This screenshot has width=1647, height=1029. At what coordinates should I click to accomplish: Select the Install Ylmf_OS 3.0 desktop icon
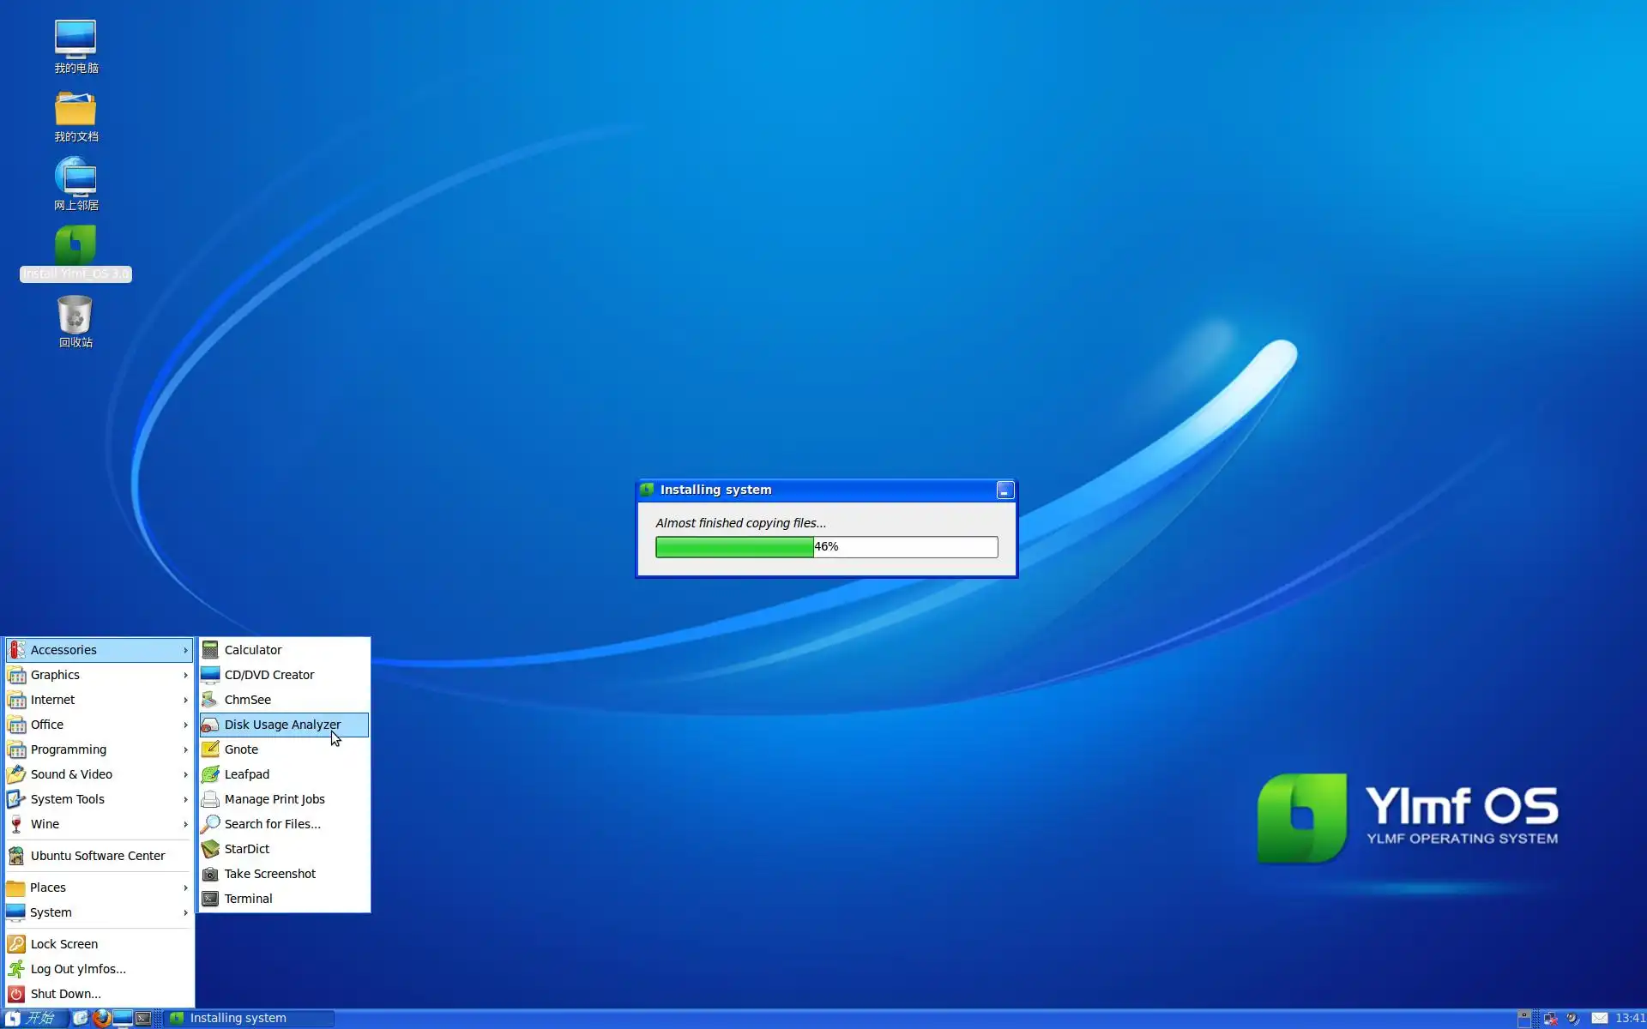pos(75,248)
